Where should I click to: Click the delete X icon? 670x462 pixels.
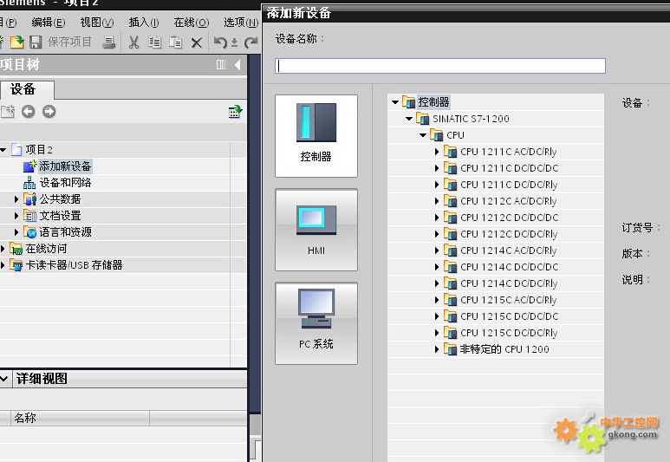point(197,42)
